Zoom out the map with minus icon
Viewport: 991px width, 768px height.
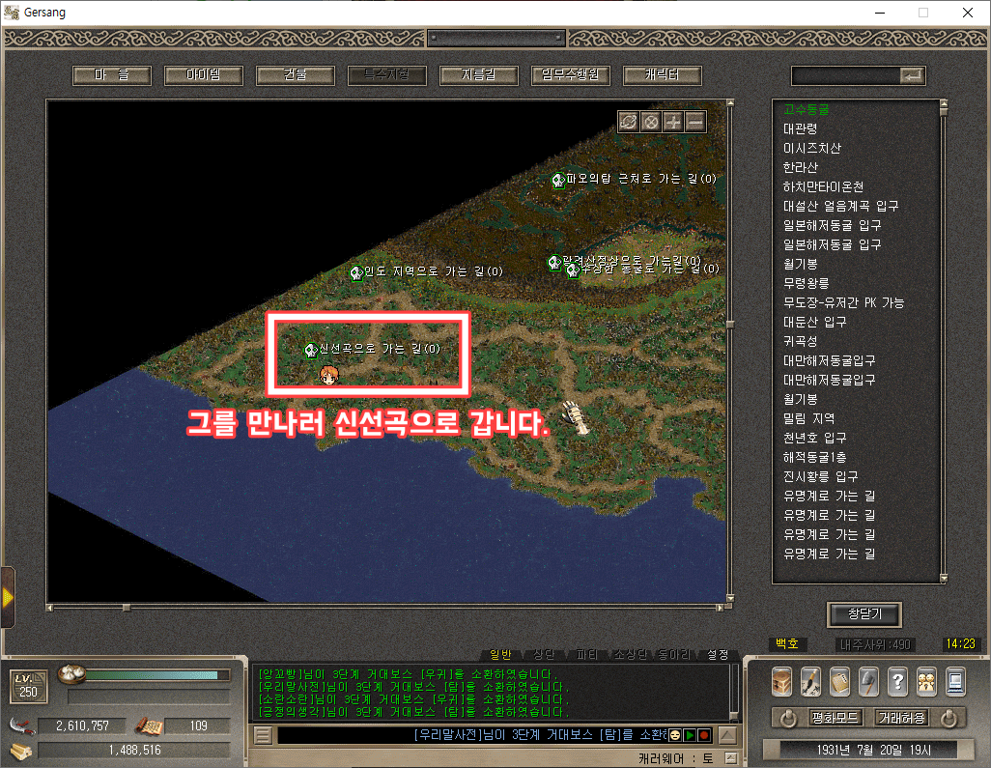click(695, 122)
